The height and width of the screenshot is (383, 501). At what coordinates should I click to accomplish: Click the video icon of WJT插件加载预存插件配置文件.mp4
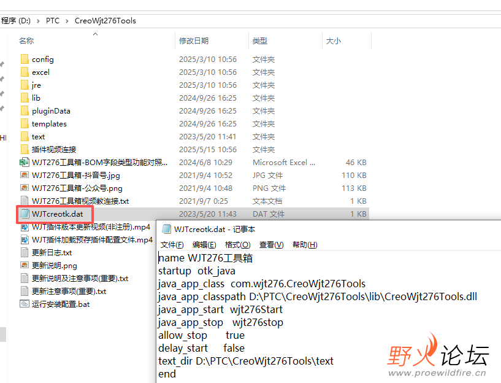25,239
